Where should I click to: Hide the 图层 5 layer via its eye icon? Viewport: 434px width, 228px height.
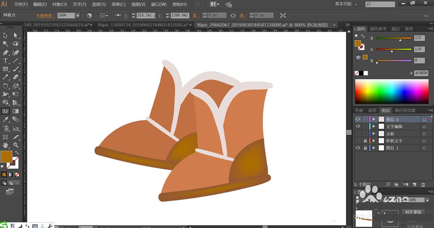click(358, 119)
